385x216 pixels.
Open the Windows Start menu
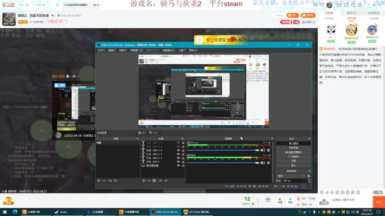tap(5, 212)
